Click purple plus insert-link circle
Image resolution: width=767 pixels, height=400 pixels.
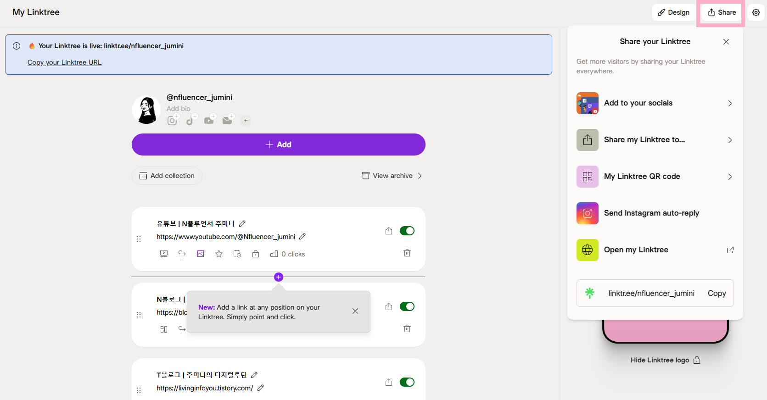[279, 277]
